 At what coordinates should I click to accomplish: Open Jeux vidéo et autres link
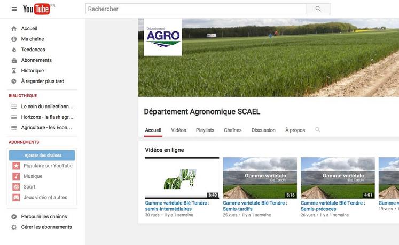point(45,197)
